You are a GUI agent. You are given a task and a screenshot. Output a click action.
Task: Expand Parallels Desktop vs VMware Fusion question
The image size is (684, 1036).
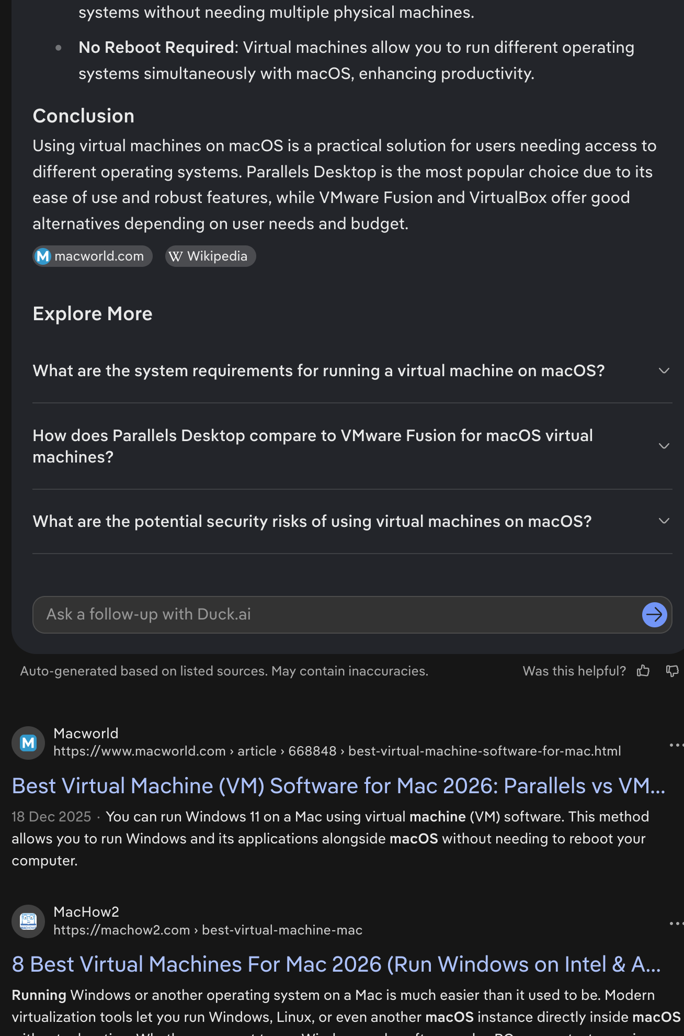point(313,446)
